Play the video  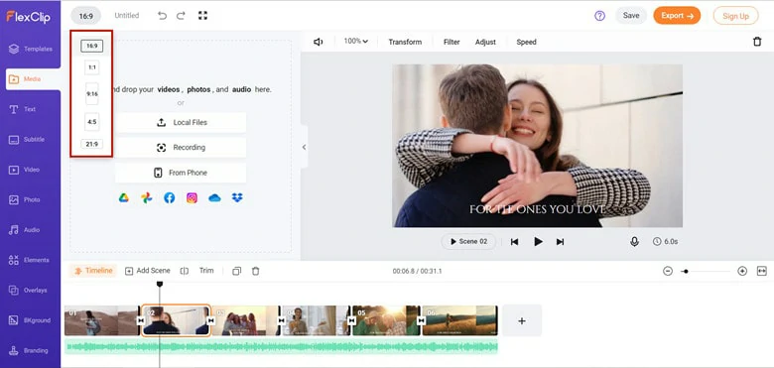pos(538,242)
